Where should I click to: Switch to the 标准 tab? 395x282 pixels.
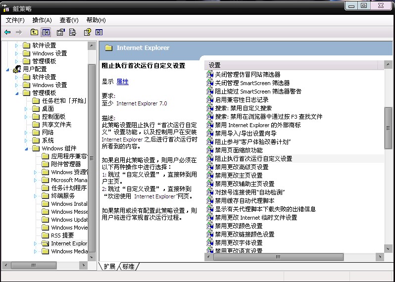pos(129,266)
